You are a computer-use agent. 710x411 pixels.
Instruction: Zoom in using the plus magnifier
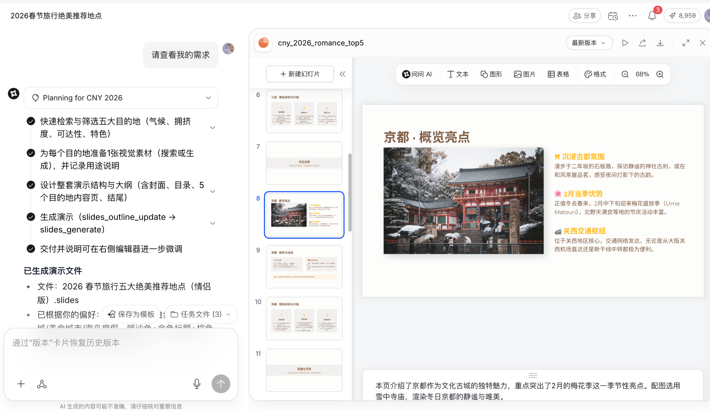click(x=660, y=74)
